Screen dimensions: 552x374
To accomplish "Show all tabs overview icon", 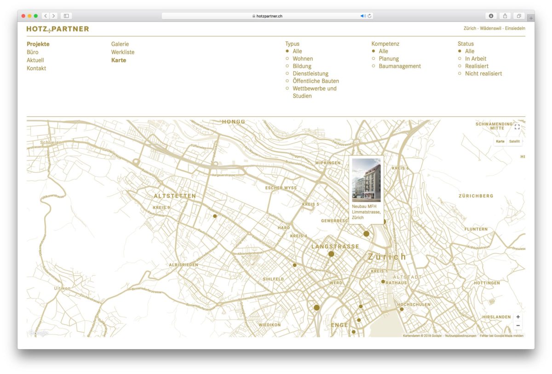I will pyautogui.click(x=518, y=16).
